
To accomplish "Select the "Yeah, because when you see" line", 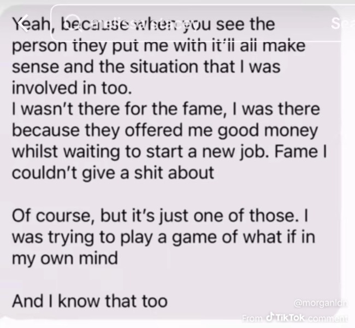I will tap(143, 25).
